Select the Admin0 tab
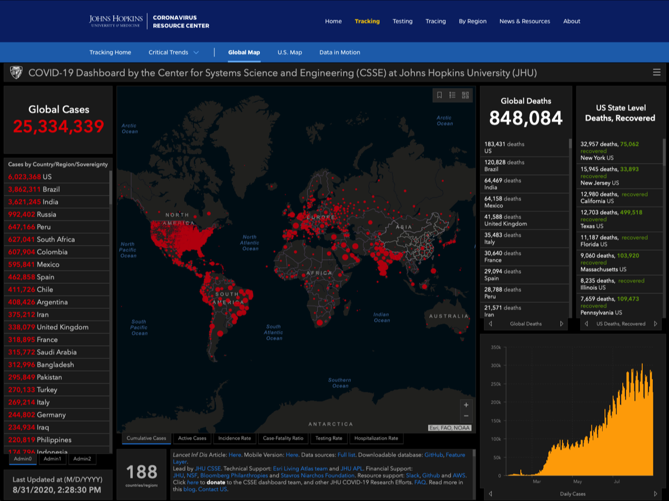 pyautogui.click(x=23, y=459)
